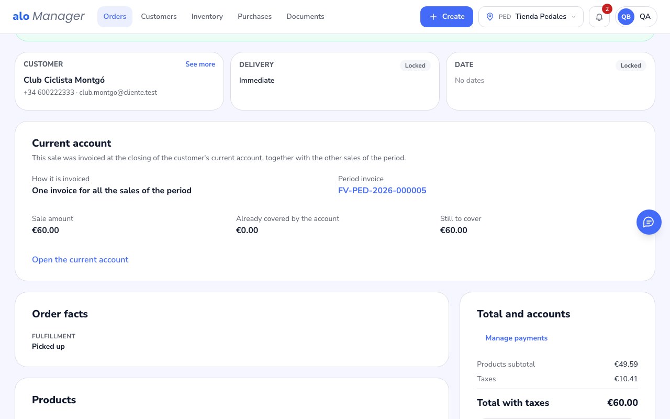Click the Create button
Screen dimensions: 670x419
[x=446, y=17]
